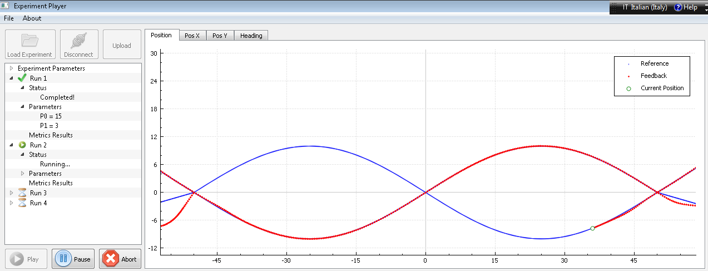Click the green running icon on Run 2
Image resolution: width=708 pixels, height=271 pixels.
(x=22, y=145)
